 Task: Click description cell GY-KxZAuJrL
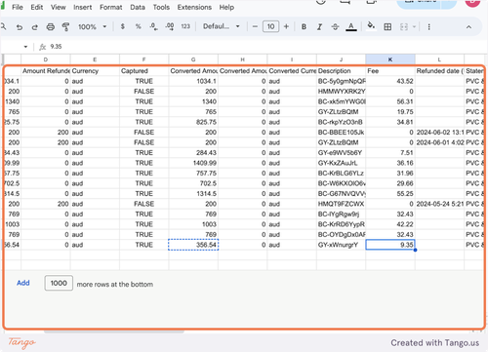click(341, 163)
